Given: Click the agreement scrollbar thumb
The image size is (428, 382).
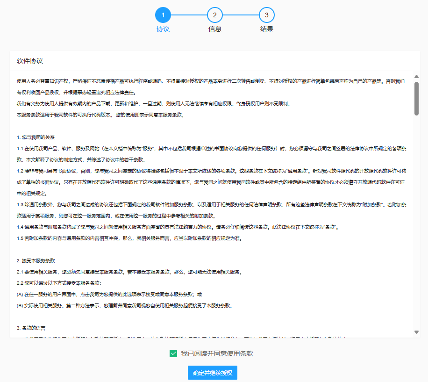Looking at the screenshot, I should pyautogui.click(x=416, y=98).
